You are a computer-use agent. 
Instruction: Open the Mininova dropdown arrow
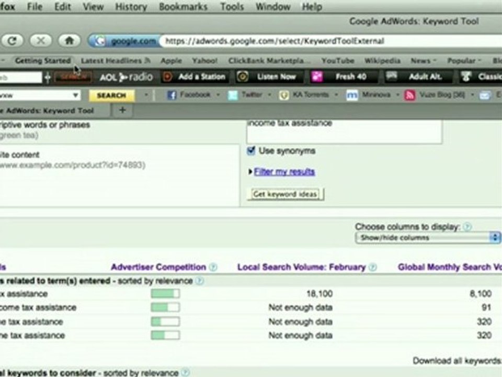pyautogui.click(x=397, y=95)
